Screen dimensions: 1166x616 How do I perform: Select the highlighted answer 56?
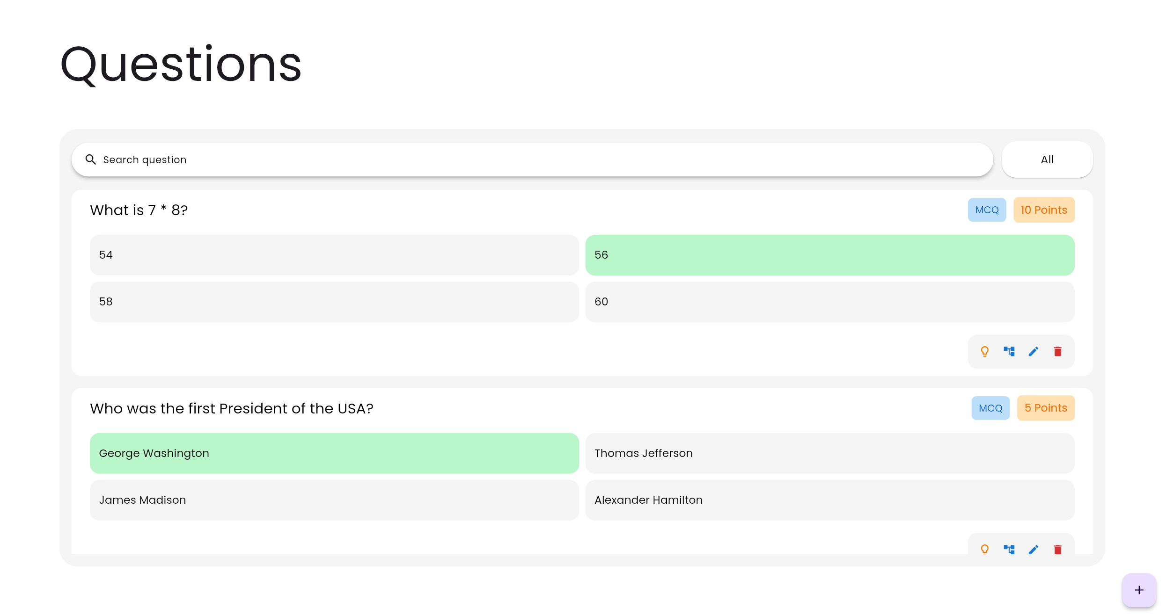[829, 255]
